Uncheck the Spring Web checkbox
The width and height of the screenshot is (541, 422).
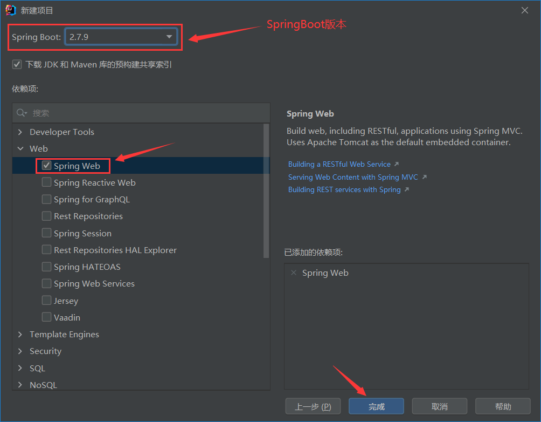click(47, 166)
